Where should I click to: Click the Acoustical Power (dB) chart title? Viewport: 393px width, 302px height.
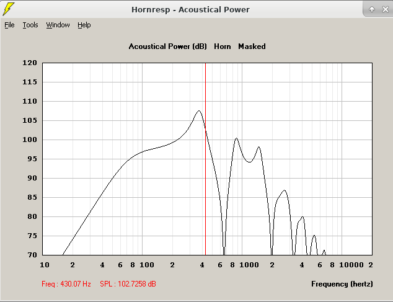click(168, 47)
